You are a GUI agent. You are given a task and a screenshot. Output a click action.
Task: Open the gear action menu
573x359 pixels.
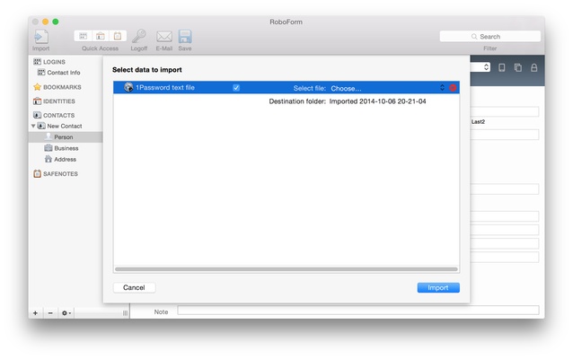pyautogui.click(x=66, y=313)
